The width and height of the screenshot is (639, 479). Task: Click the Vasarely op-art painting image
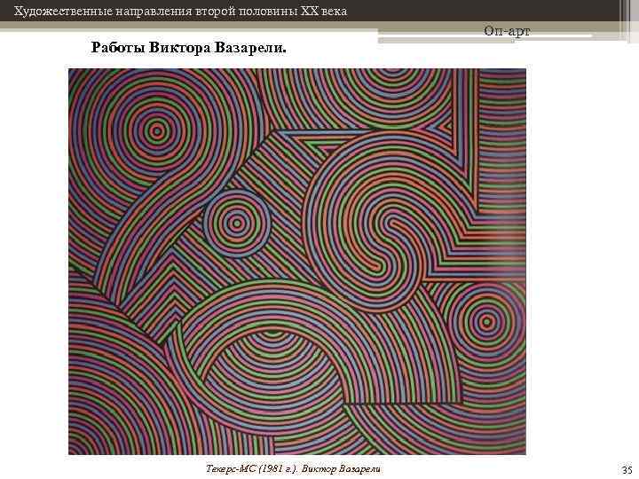coord(297,262)
